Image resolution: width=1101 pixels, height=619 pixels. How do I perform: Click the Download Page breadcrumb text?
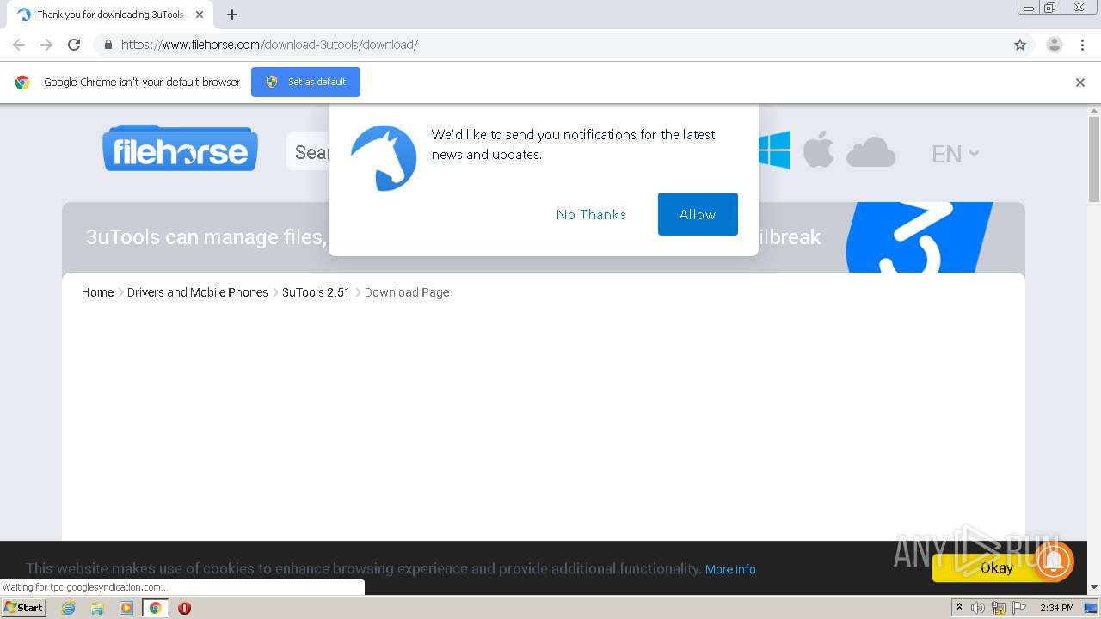(407, 292)
